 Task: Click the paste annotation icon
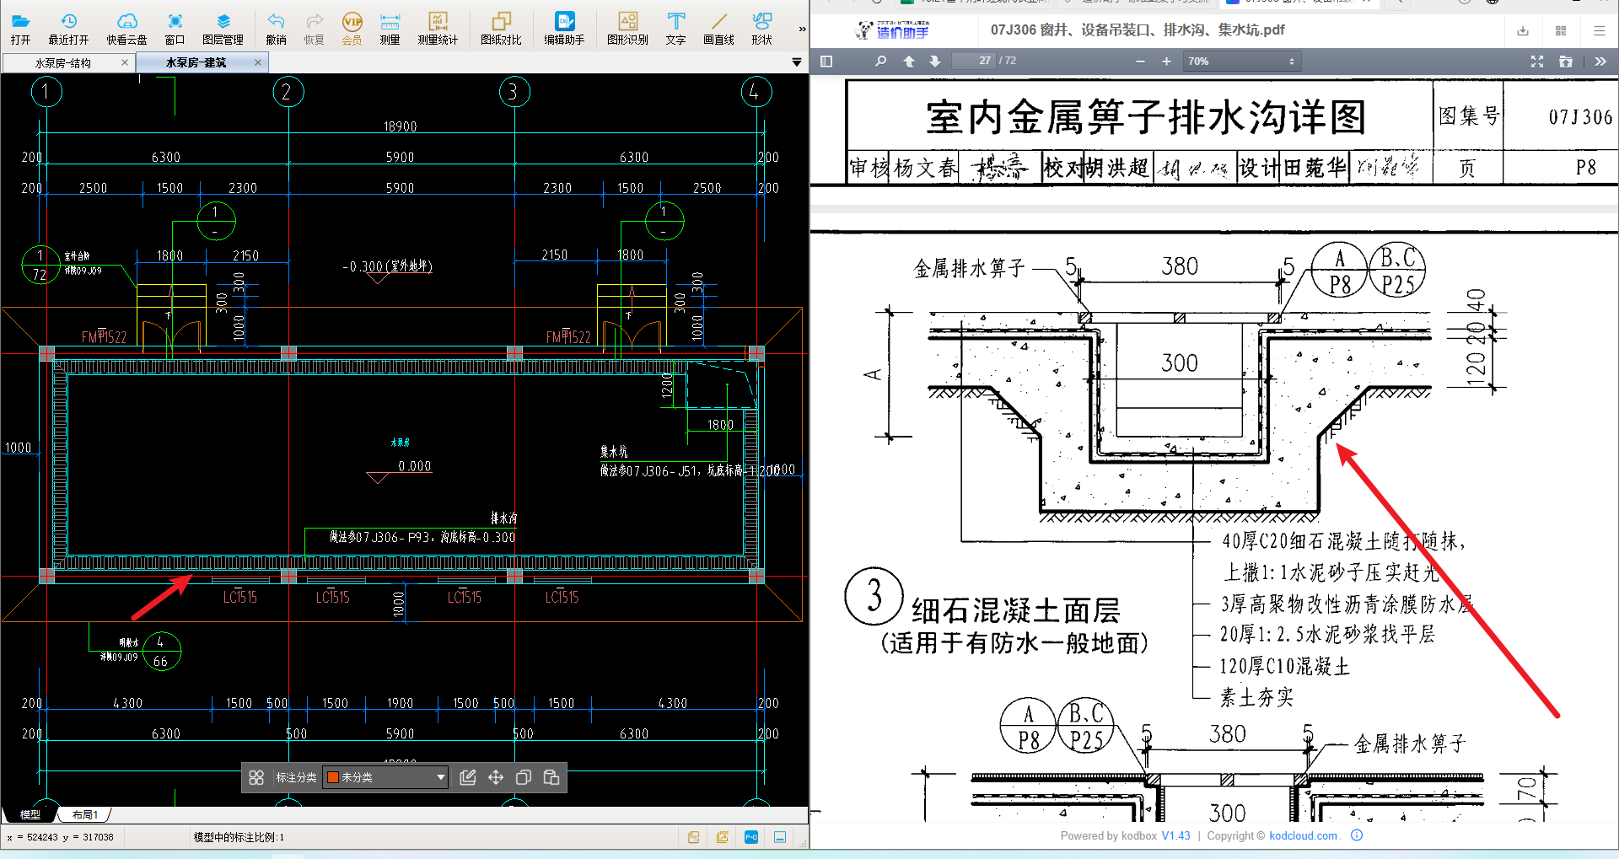tap(551, 777)
